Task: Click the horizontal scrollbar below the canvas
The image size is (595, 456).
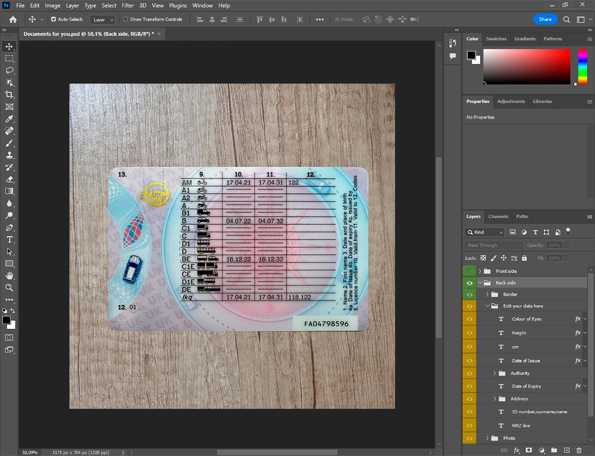Action: point(277,452)
